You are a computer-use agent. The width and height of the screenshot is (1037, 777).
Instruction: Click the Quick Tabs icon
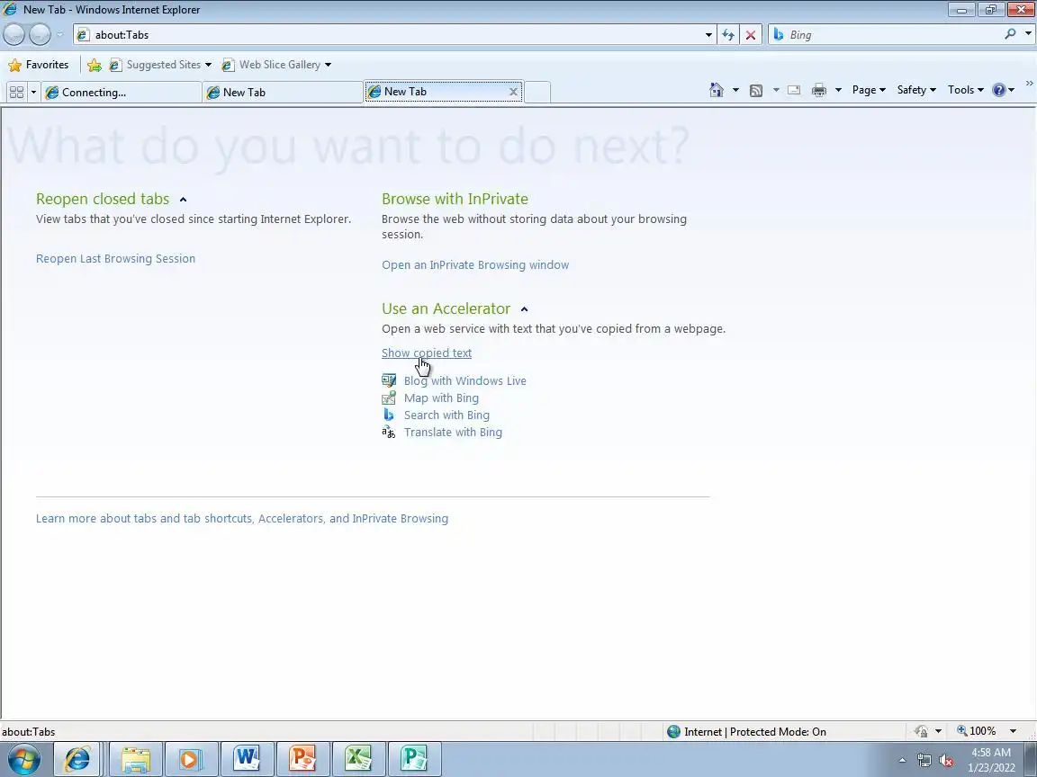pos(16,92)
